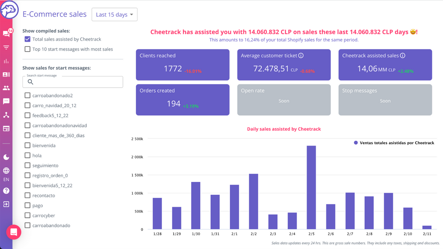
Task: Check the pago checkbox
Action: pos(27,205)
